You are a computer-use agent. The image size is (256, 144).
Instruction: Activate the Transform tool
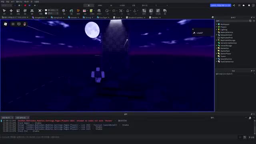(x=32, y=11)
